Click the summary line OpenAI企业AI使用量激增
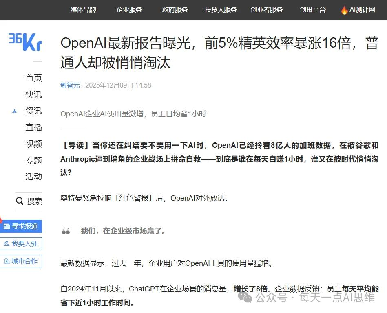The height and width of the screenshot is (313, 387). coord(133,114)
